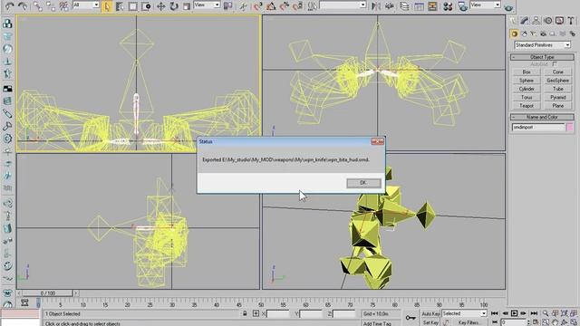This screenshot has height=326, width=580.
Task: Click the Teapot primitive button
Action: tap(527, 106)
